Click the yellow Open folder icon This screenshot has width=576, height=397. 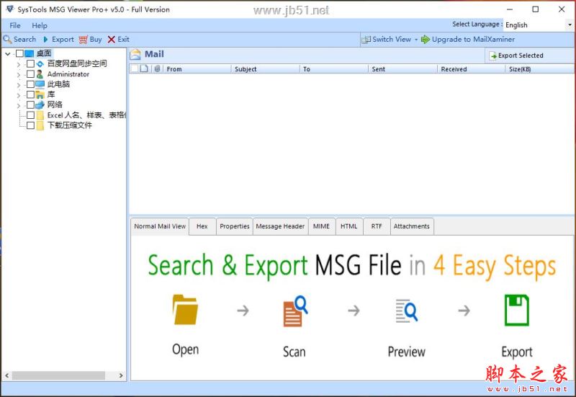point(185,310)
